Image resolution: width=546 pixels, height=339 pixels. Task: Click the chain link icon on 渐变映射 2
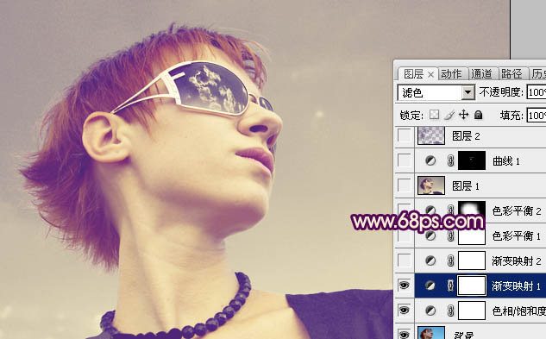point(450,261)
